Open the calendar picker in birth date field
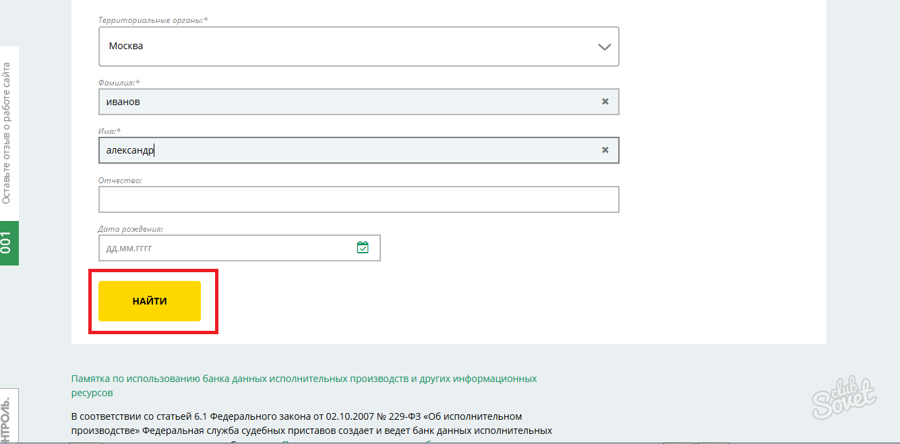This screenshot has width=900, height=444. tap(362, 248)
